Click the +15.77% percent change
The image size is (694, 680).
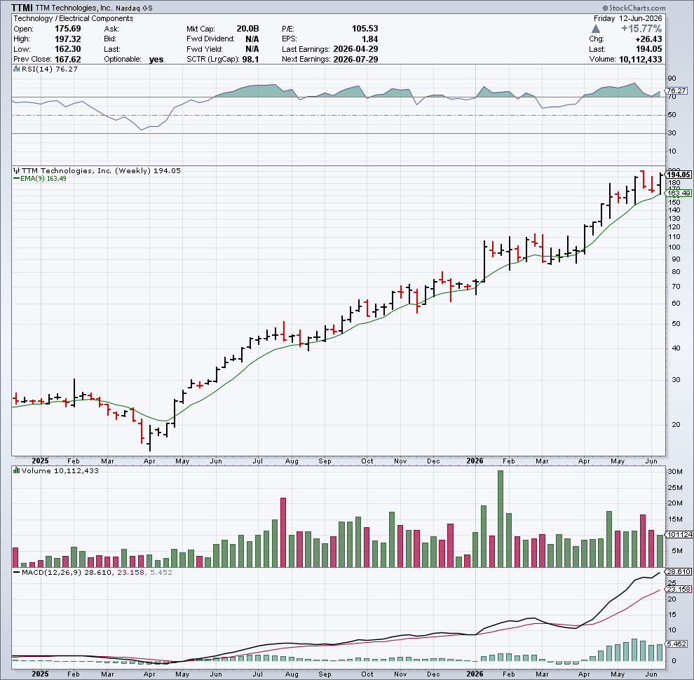pyautogui.click(x=641, y=29)
